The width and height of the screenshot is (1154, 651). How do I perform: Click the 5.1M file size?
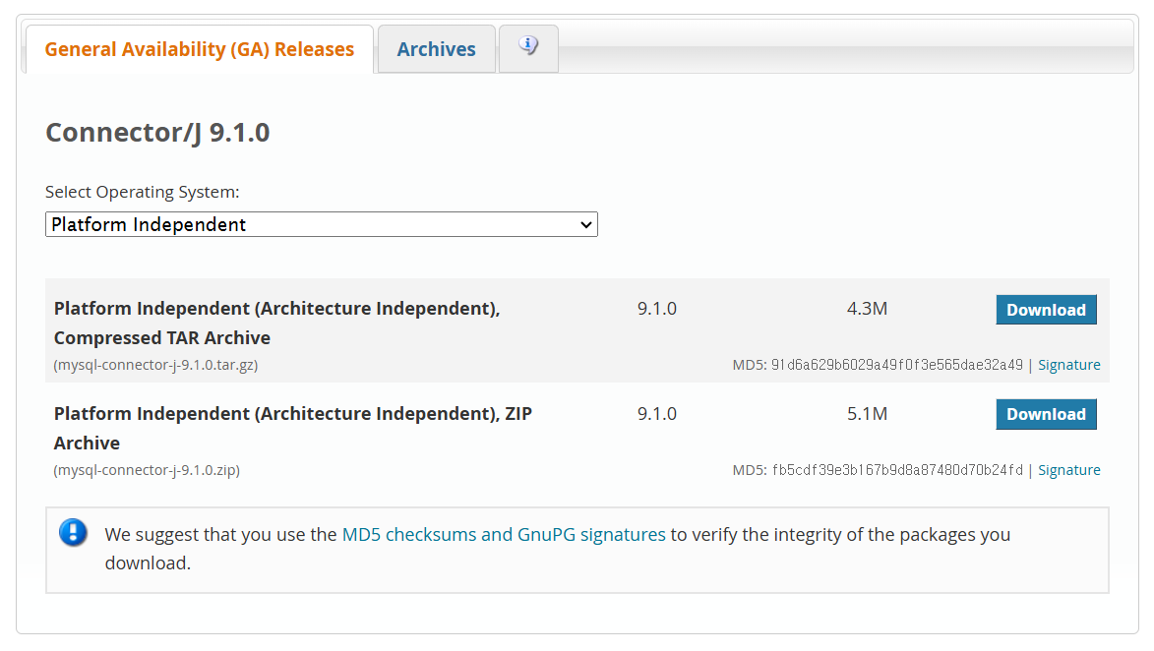(867, 413)
